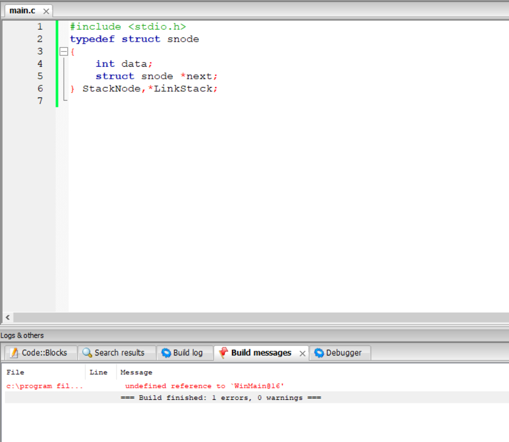Click the Code::Blocks tab pencil icon
This screenshot has height=442, width=509.
(14, 353)
